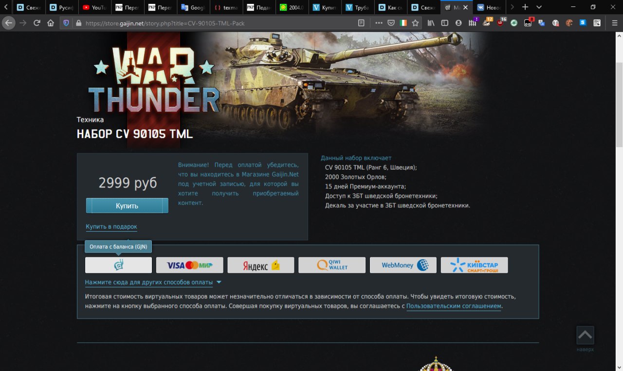
Task: Click НАБОР CV 90105 TML heading
Action: [135, 134]
